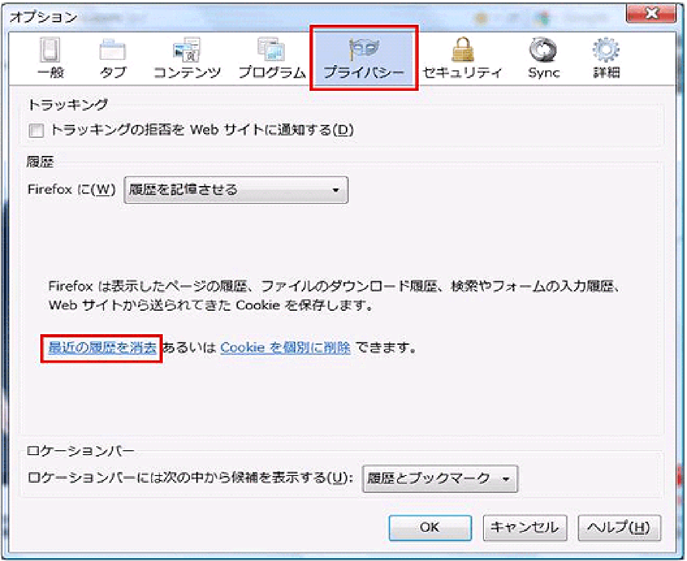Click the プライバシー mask icon
This screenshot has height=561, width=687.
tap(364, 49)
